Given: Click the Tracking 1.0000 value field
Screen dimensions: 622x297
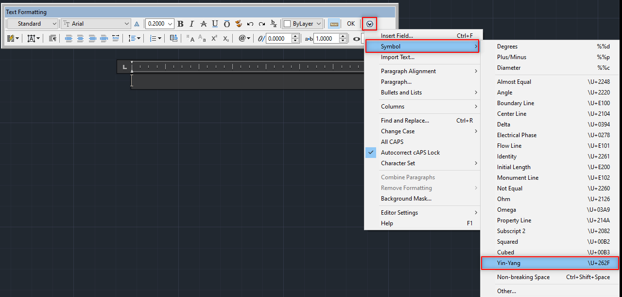Looking at the screenshot, I should pyautogui.click(x=326, y=38).
